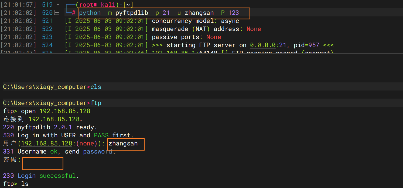
Task: Click the empty 密码 password field
Action: point(43,163)
